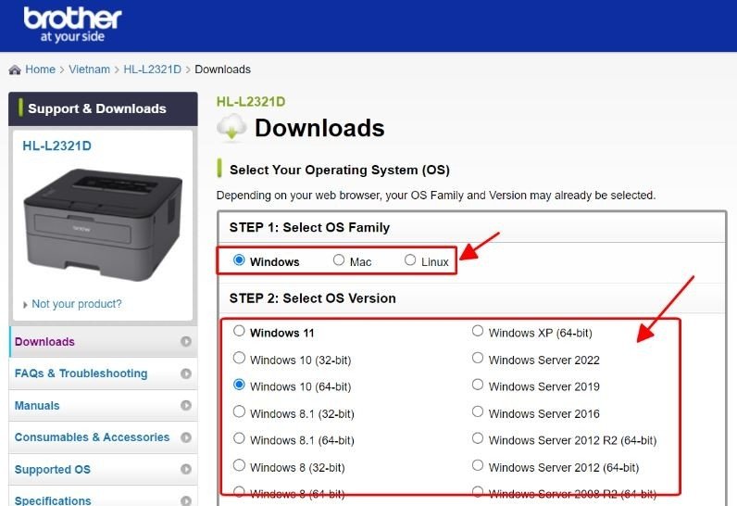Click the Home icon in breadcrumb
Image resolution: width=737 pixels, height=506 pixels.
click(15, 70)
